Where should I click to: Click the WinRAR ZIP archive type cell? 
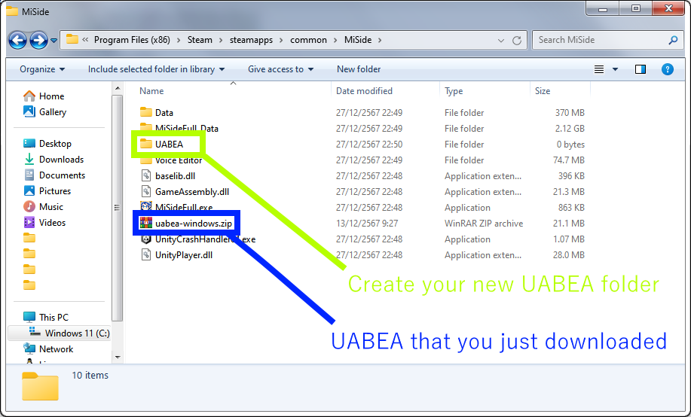(x=484, y=224)
